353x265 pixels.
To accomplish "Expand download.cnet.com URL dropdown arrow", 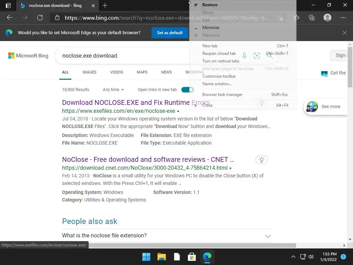I will (x=230, y=168).
